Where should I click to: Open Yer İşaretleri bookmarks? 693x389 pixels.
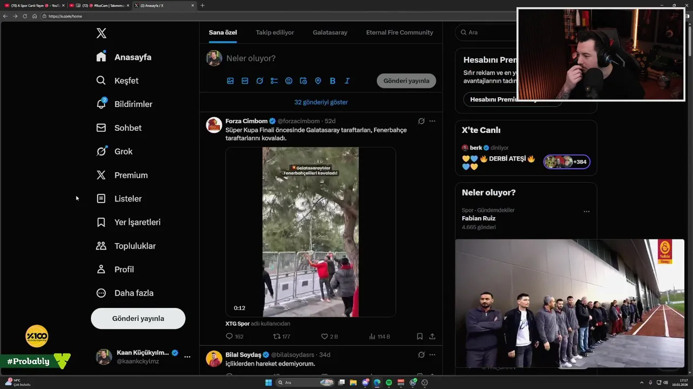(x=128, y=222)
